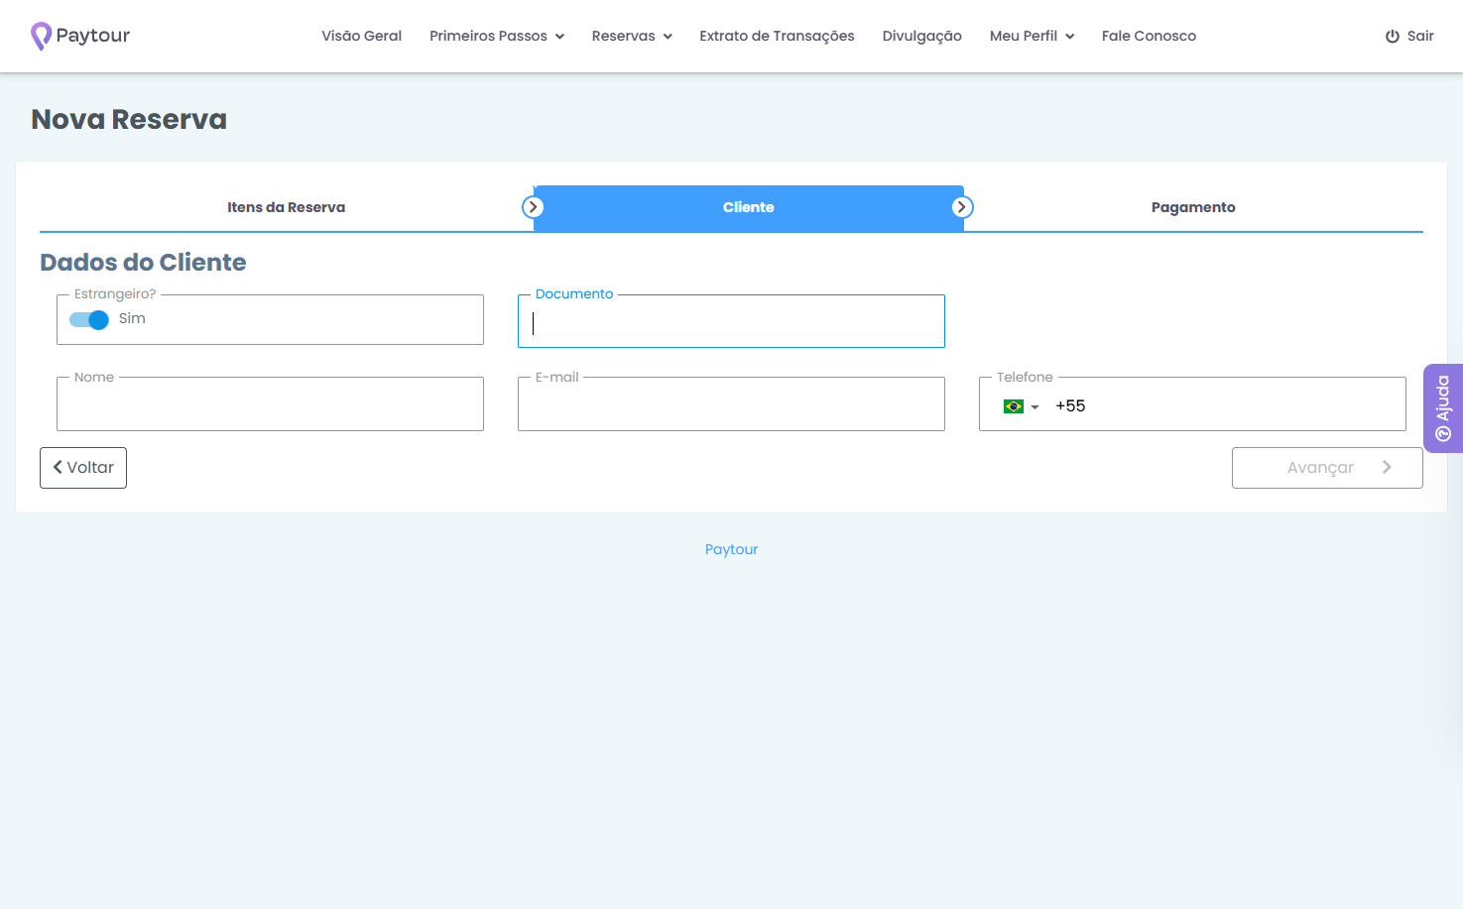
Task: Click into the Nome field
Action: tap(270, 404)
